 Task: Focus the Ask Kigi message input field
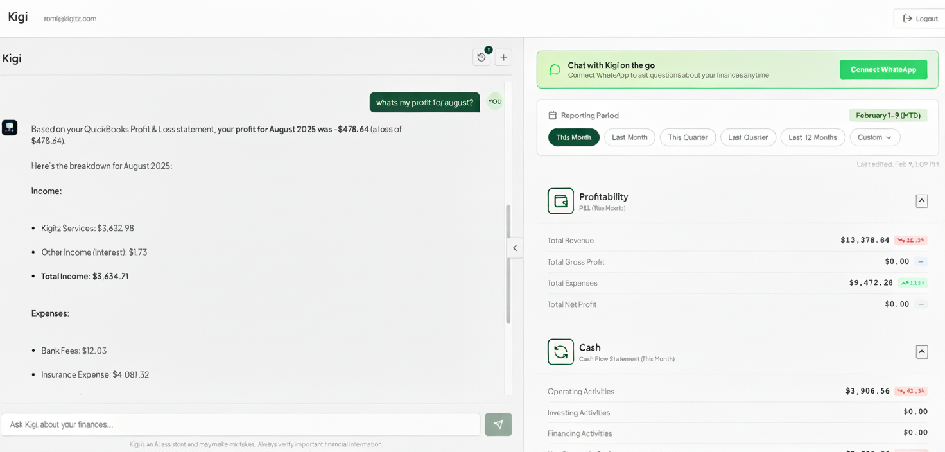[241, 424]
